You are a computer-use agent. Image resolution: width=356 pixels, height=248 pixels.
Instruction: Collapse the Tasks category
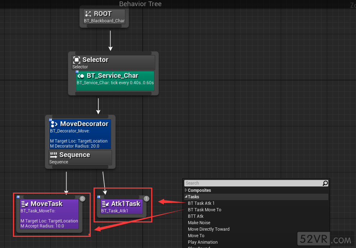click(186, 197)
